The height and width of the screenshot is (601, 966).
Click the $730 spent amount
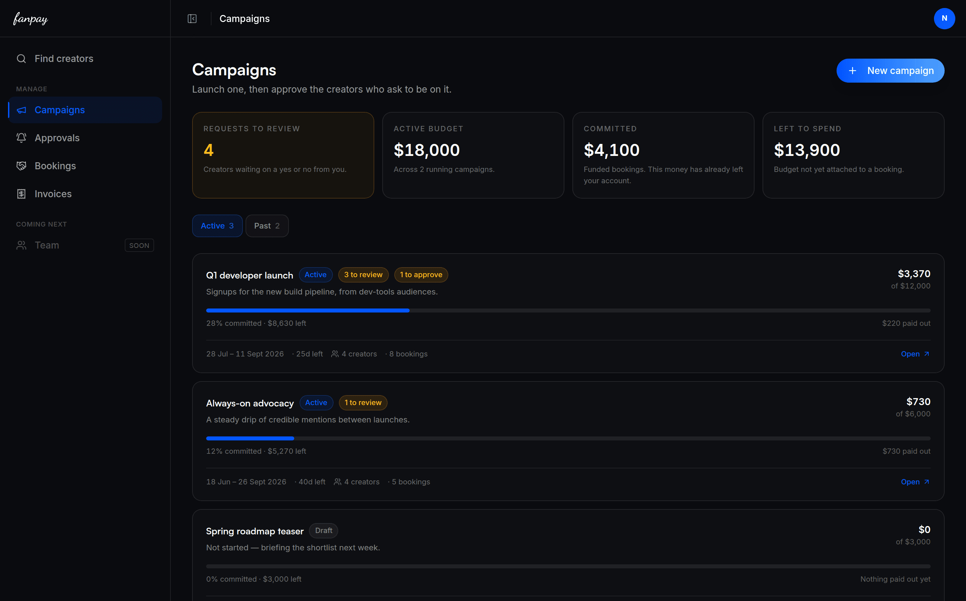pyautogui.click(x=918, y=402)
